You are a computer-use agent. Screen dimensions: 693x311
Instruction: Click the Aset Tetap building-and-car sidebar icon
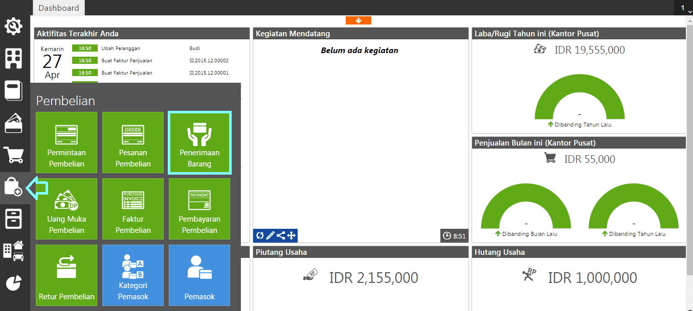14,250
